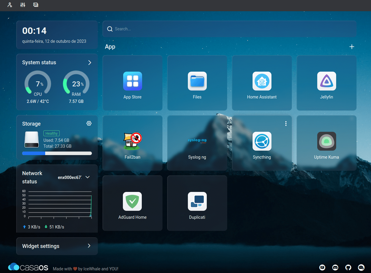
Task: Click the Healthy status badge
Action: coord(52,133)
